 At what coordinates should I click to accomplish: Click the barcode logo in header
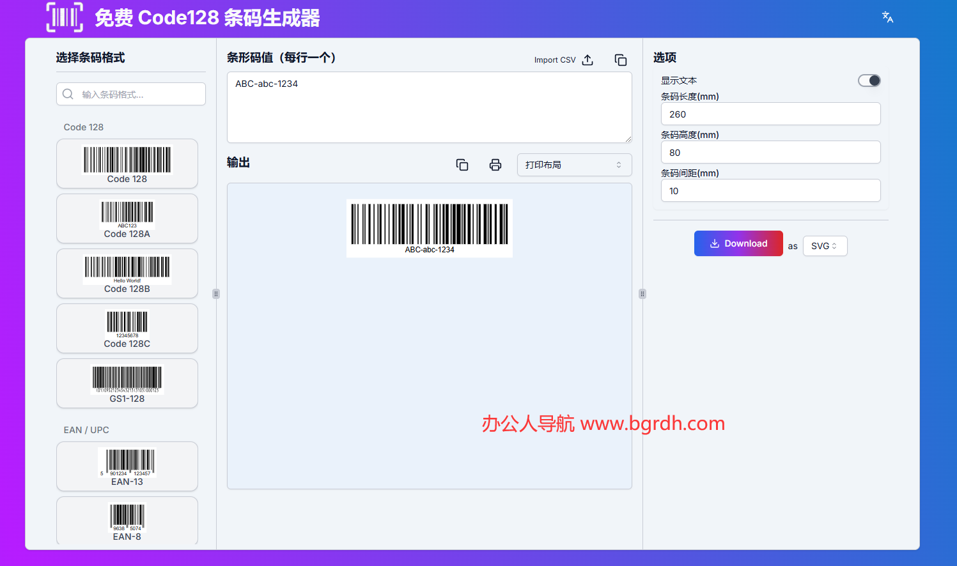[65, 17]
